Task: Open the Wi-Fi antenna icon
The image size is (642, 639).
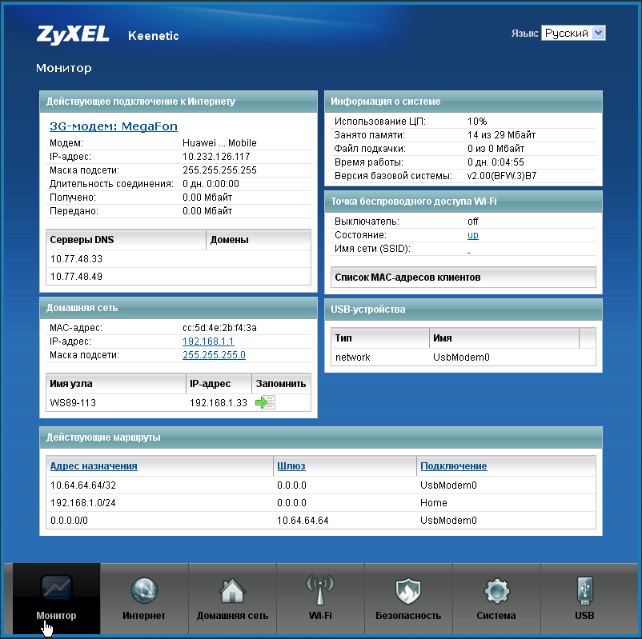Action: coord(320,592)
